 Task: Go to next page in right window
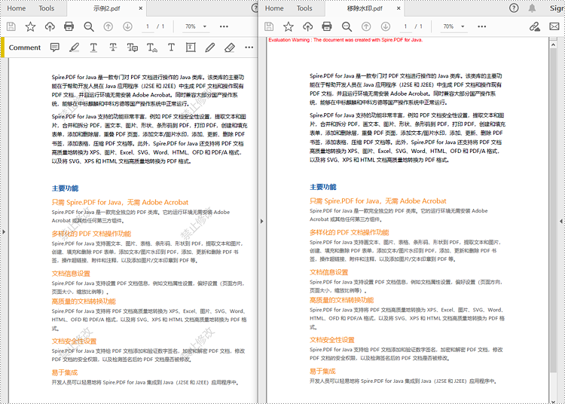coord(386,26)
